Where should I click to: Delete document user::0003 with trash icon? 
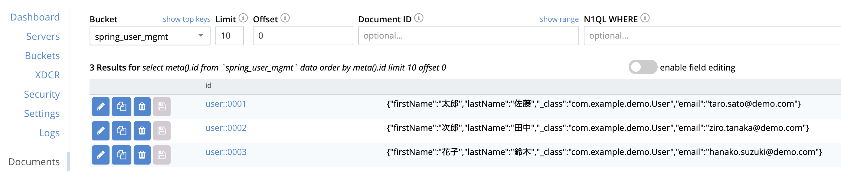click(142, 154)
